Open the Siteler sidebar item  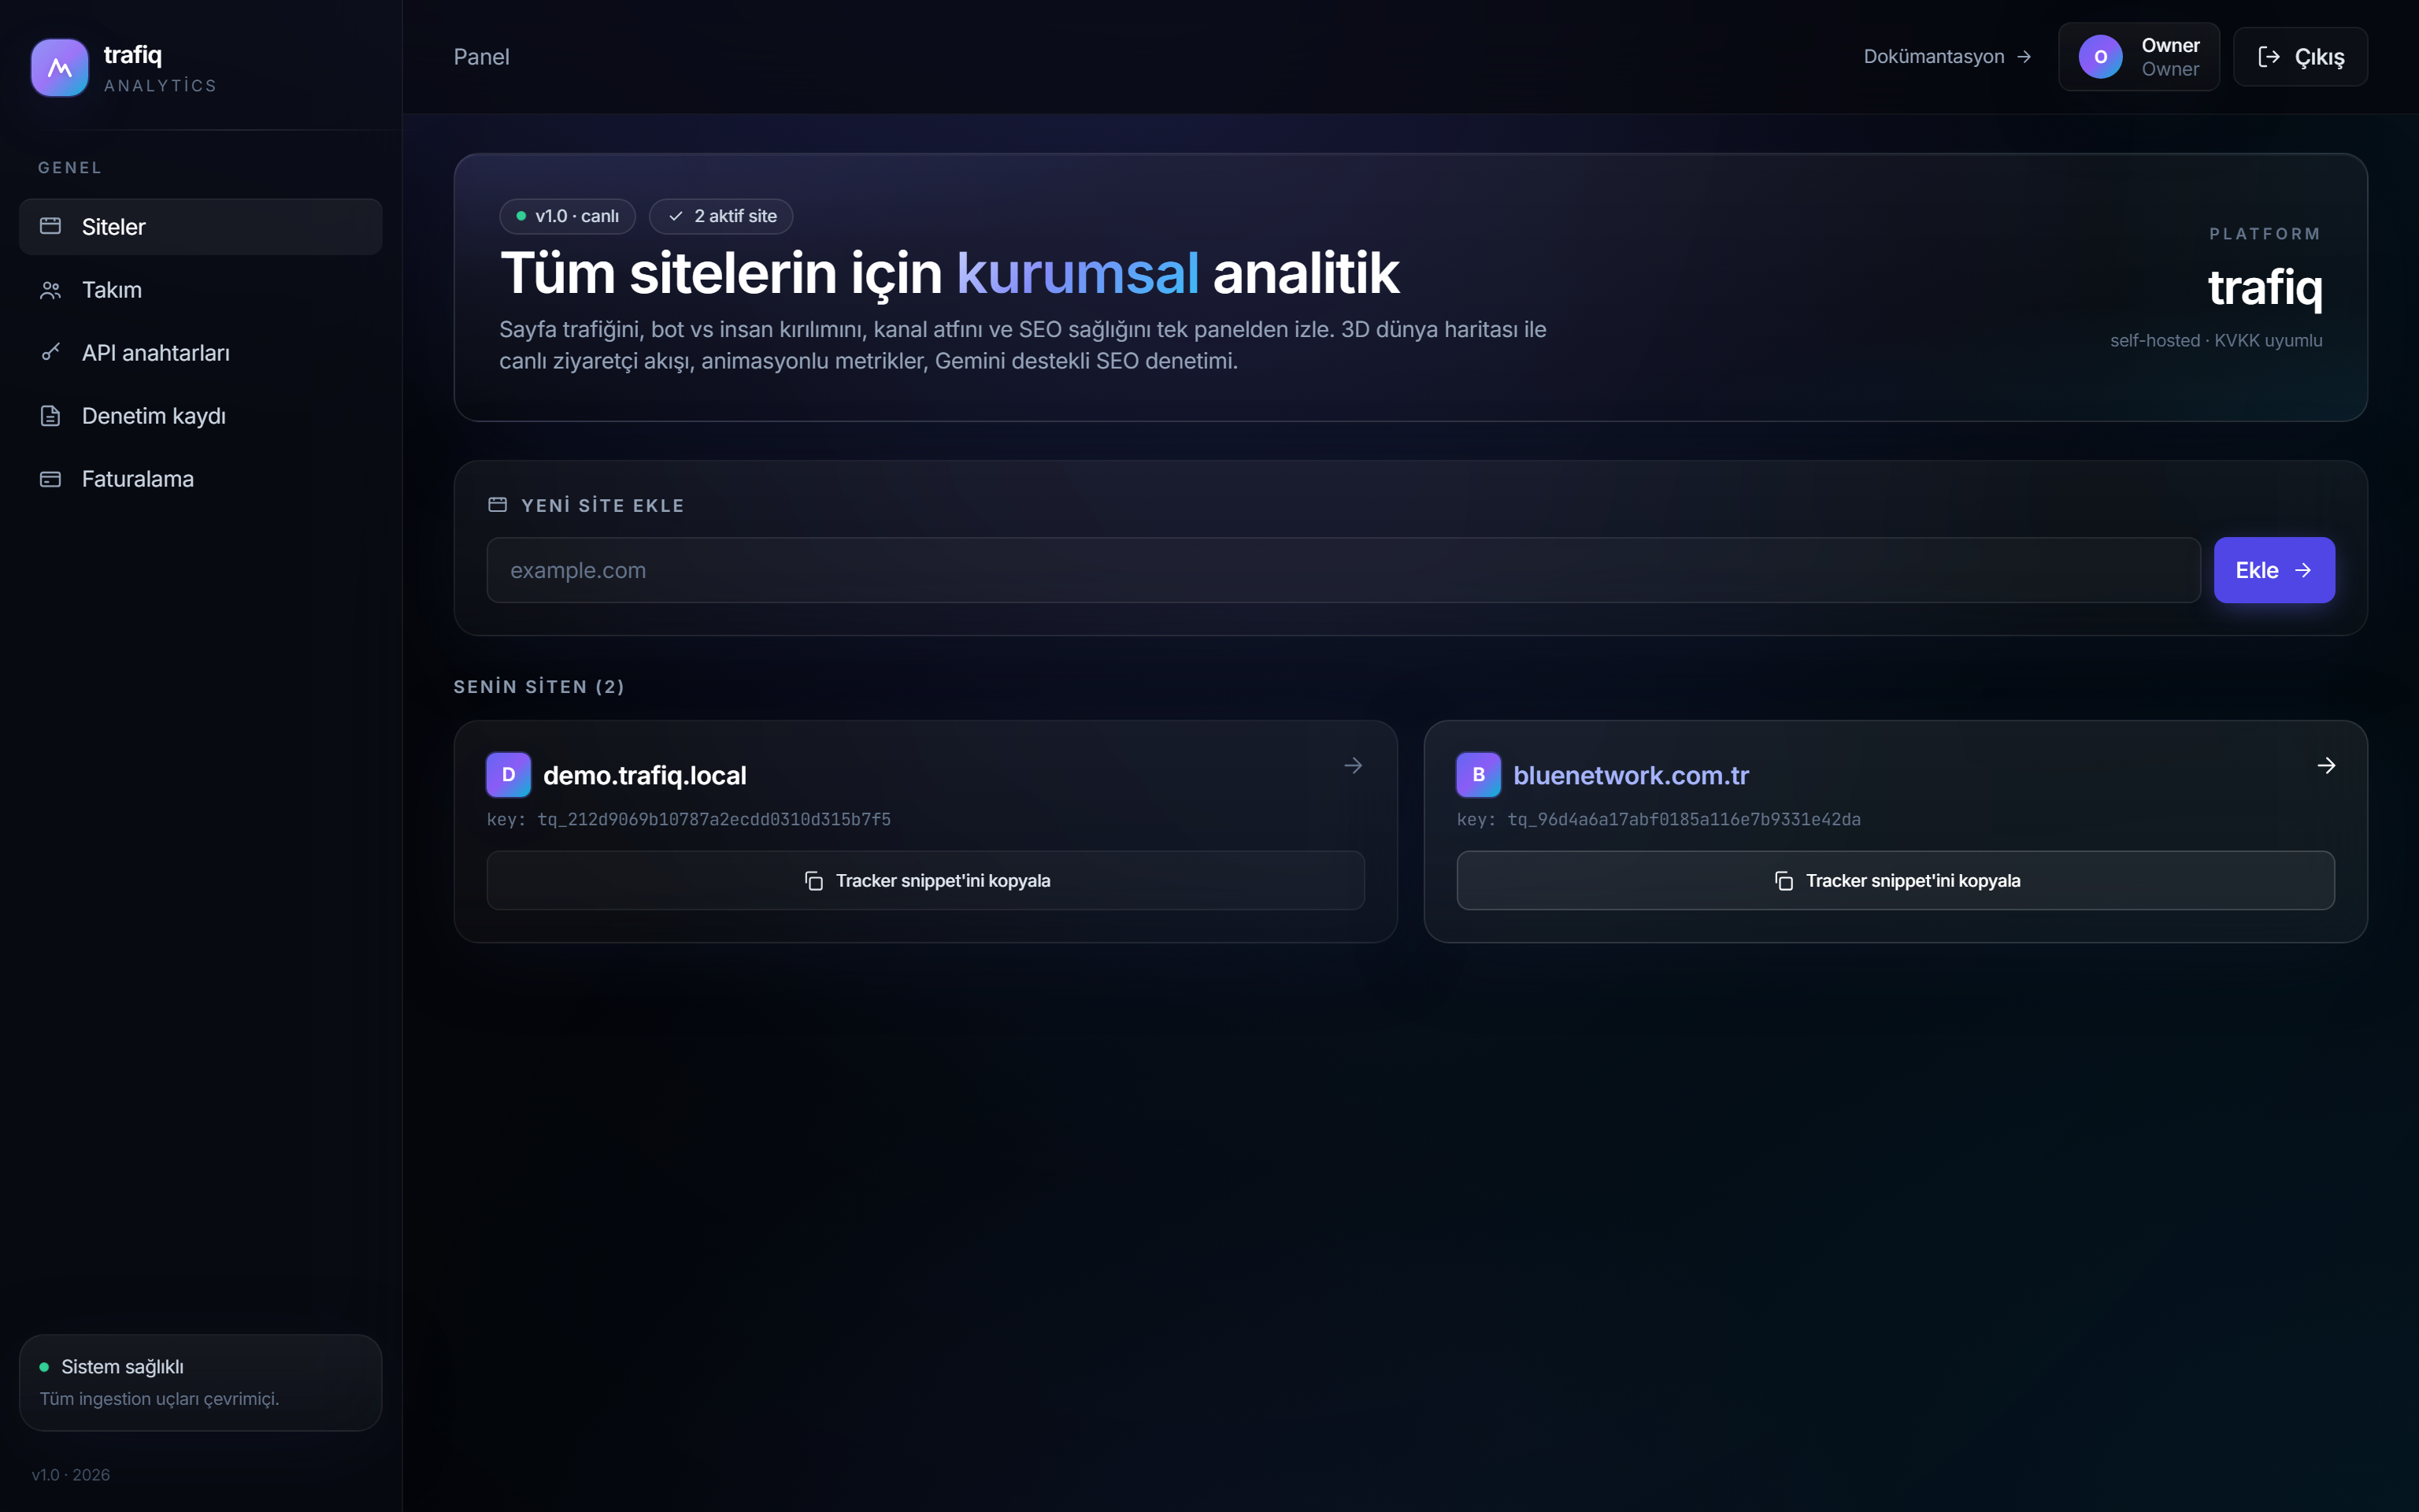(x=201, y=227)
